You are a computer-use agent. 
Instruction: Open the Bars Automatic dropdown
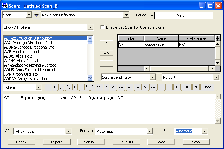click(204, 131)
